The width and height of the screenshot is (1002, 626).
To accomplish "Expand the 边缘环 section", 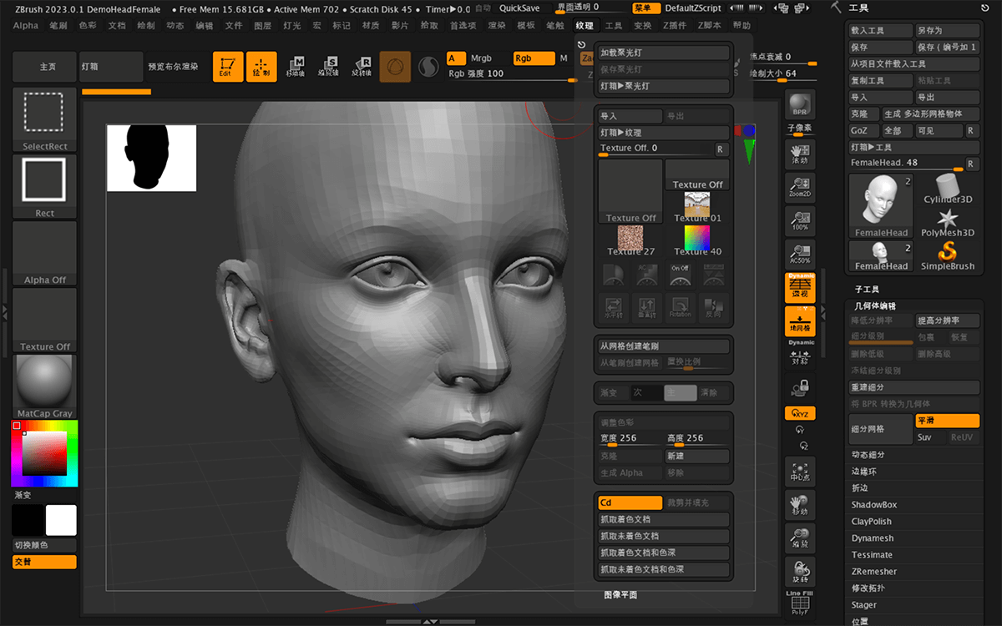I will 864,472.
